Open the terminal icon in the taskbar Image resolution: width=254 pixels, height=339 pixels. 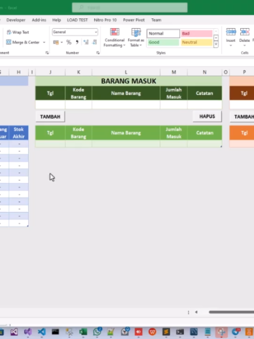(x=180, y=332)
